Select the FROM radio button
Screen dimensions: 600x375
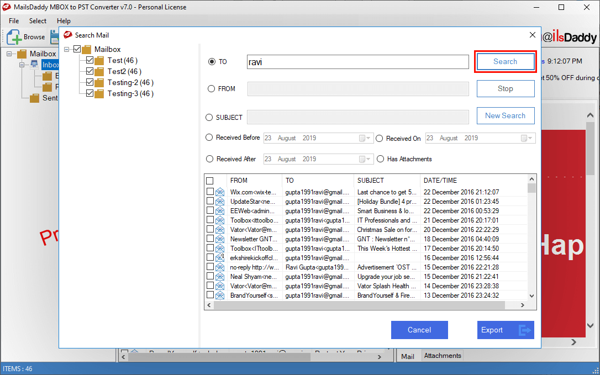coord(211,89)
